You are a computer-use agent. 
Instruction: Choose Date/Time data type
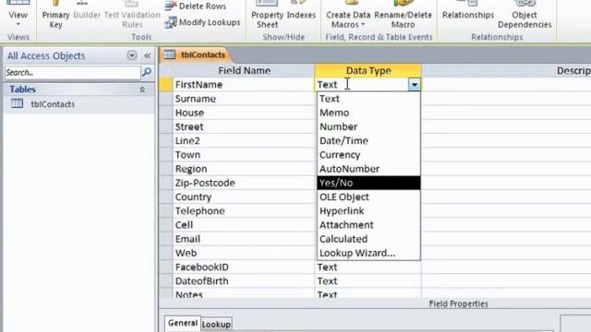coord(368,141)
